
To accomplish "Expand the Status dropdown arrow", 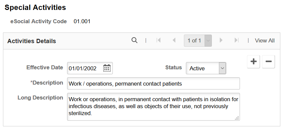I will coord(223,68).
